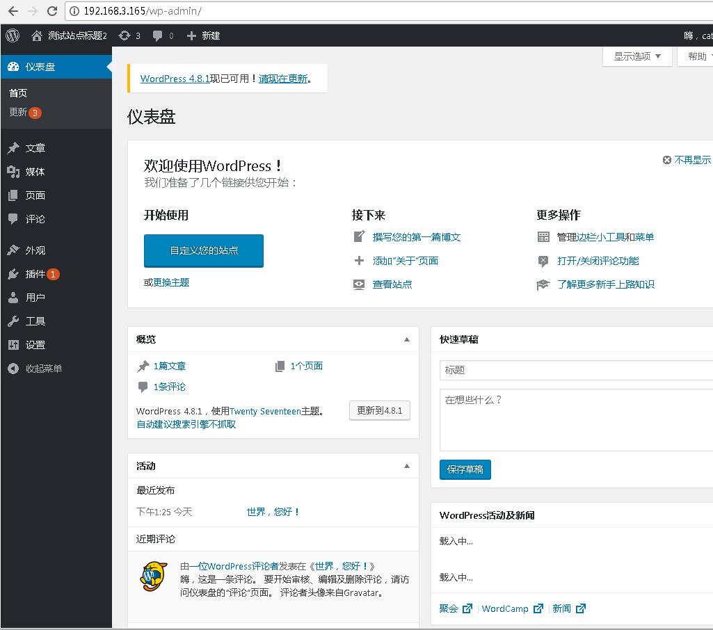This screenshot has height=630, width=713.
Task: Reload the page with refresh icon
Action: click(x=52, y=11)
